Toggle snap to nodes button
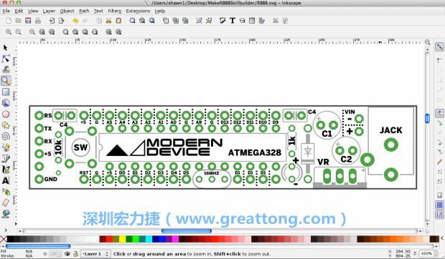Image resolution: width=445 pixels, height=259 pixels. (x=439, y=113)
